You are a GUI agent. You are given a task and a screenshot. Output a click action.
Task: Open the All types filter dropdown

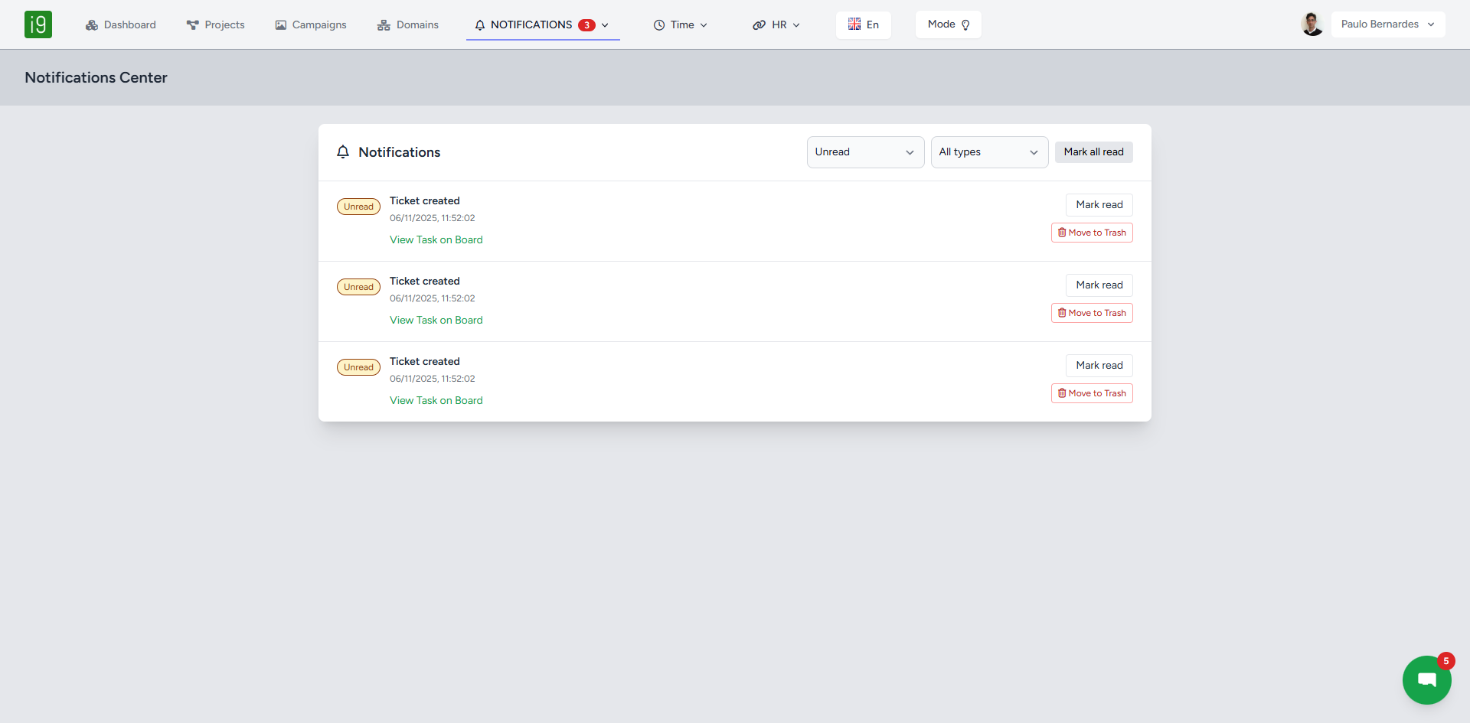tap(988, 152)
